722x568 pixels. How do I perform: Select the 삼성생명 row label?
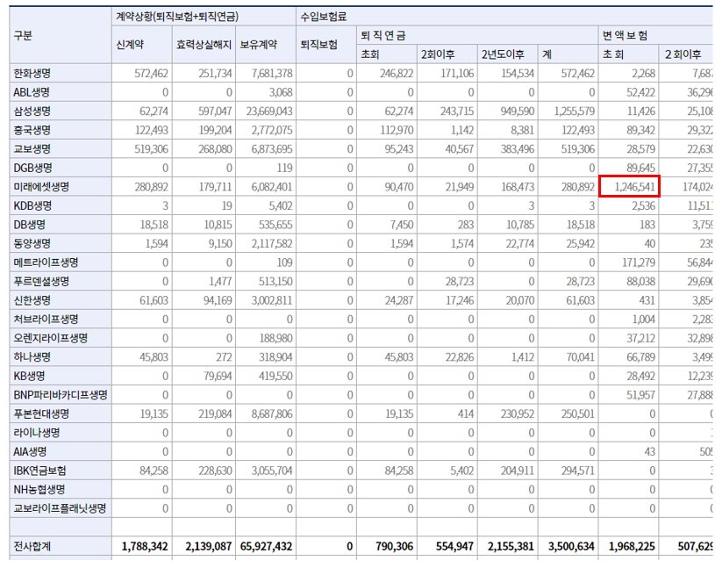[35, 111]
